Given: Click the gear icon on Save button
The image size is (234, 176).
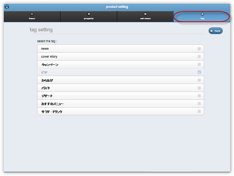Looking at the screenshot, I should click(x=212, y=31).
